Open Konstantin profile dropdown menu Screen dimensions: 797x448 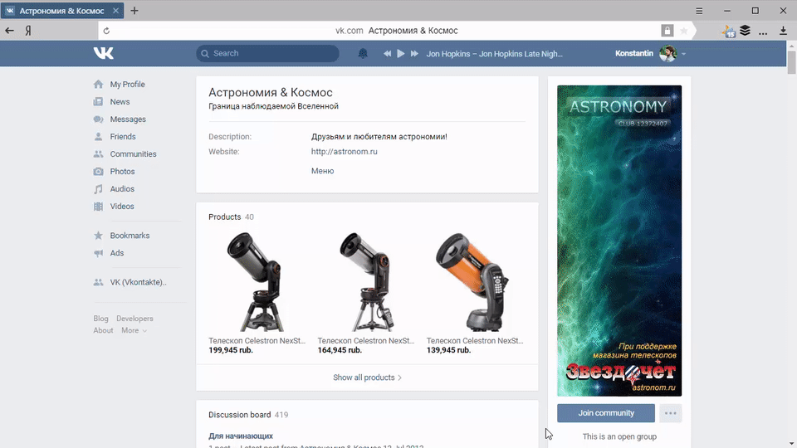pyautogui.click(x=651, y=54)
